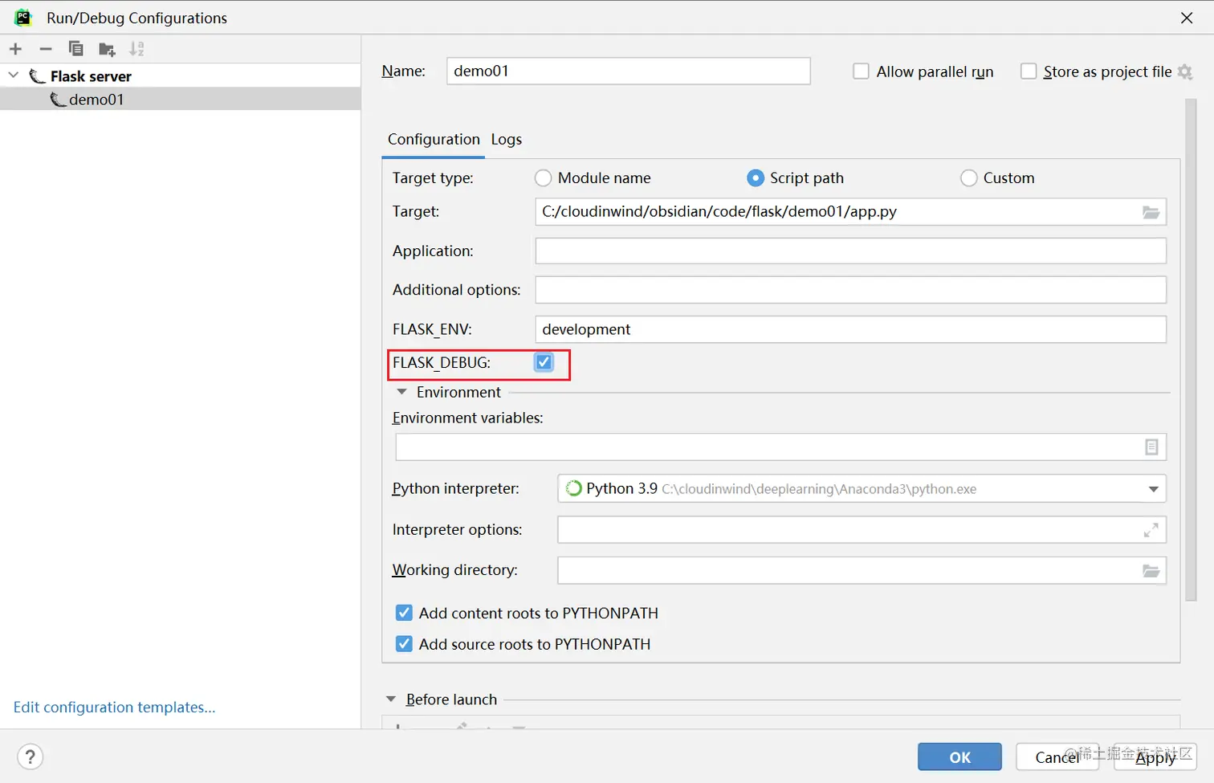Click the Cancel button
This screenshot has width=1214, height=783.
(1057, 756)
